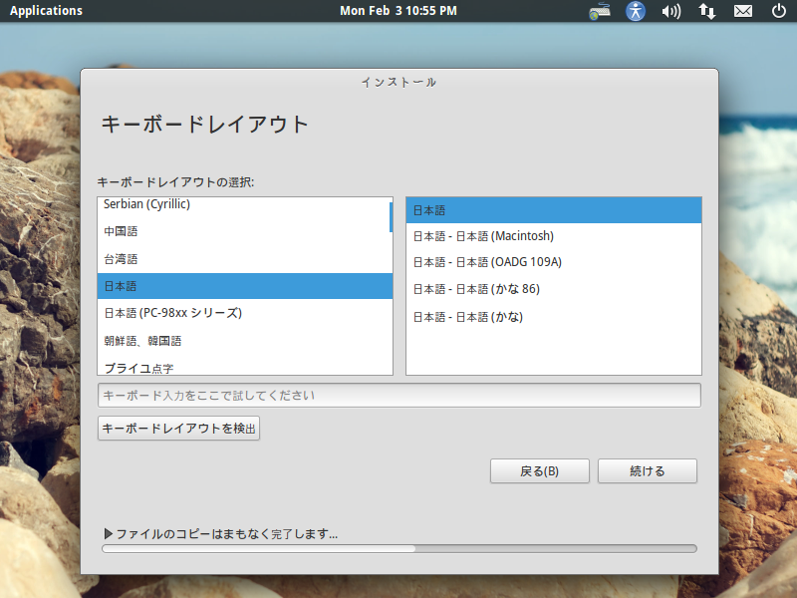Open the network connections icon
The image size is (797, 598).
pos(707,11)
